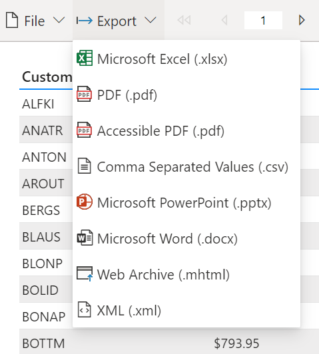The image size is (319, 354).
Task: Click the Word document icon
Action: click(x=85, y=238)
